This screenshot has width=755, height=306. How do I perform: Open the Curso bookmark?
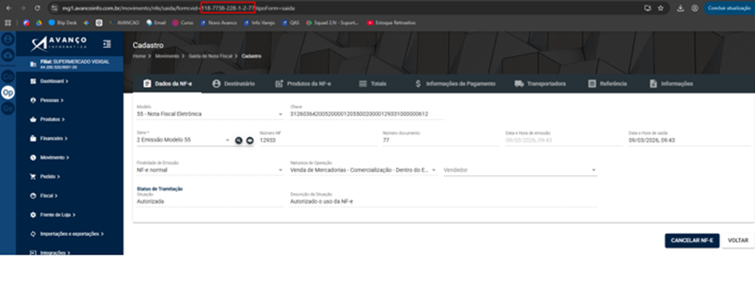[183, 22]
